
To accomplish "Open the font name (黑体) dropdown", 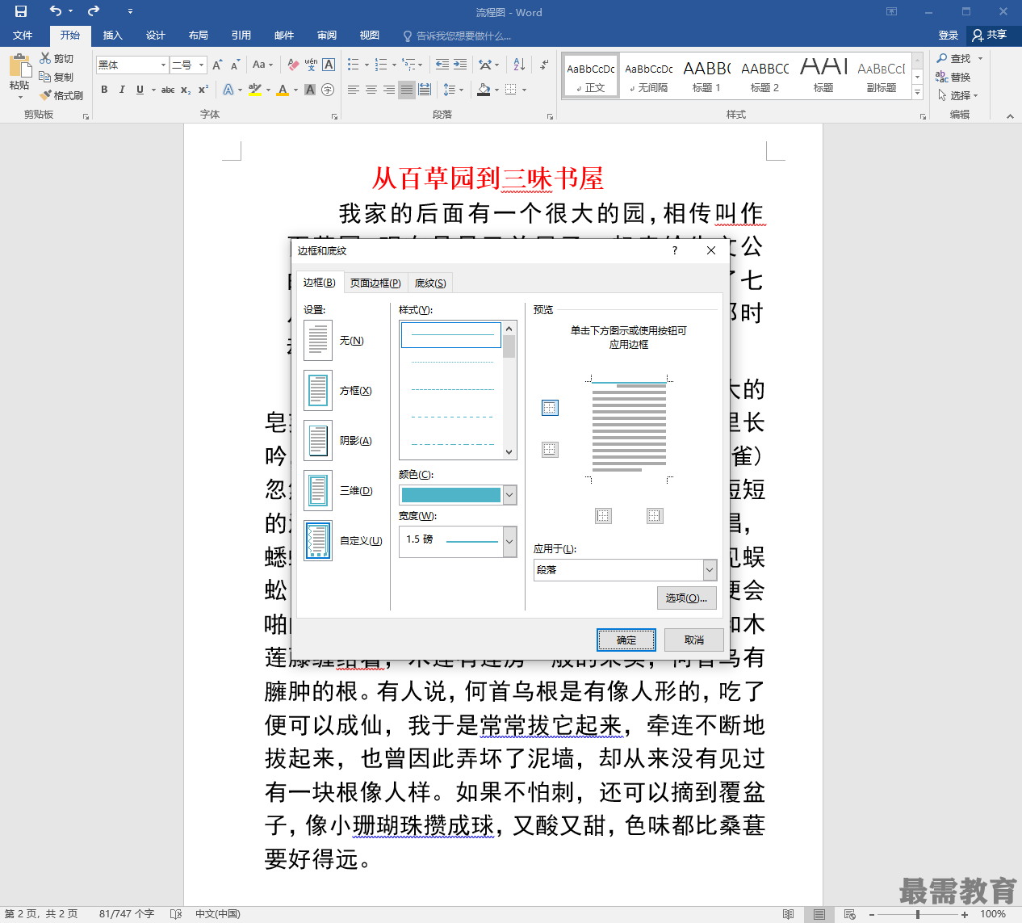I will [163, 65].
